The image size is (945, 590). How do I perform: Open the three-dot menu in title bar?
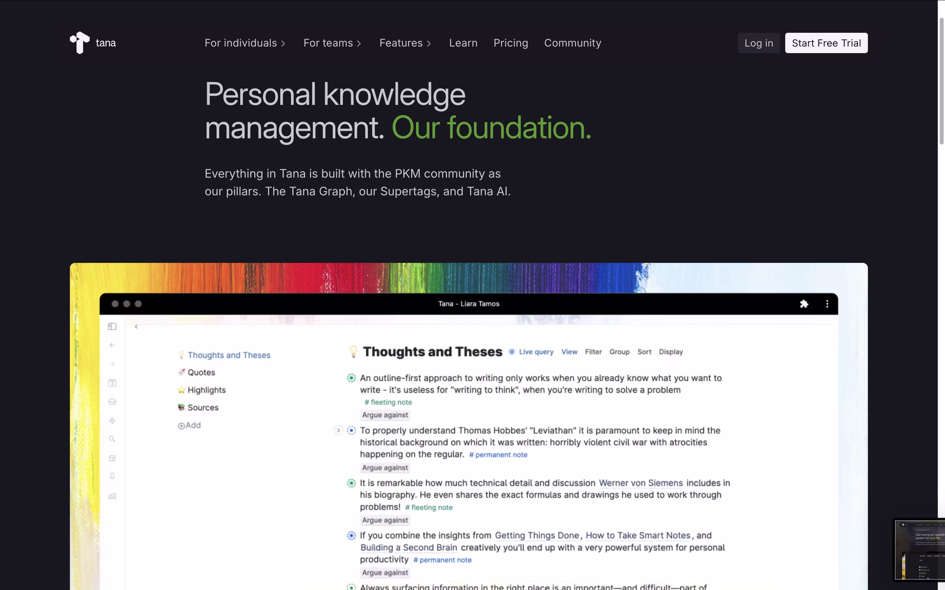tap(827, 304)
